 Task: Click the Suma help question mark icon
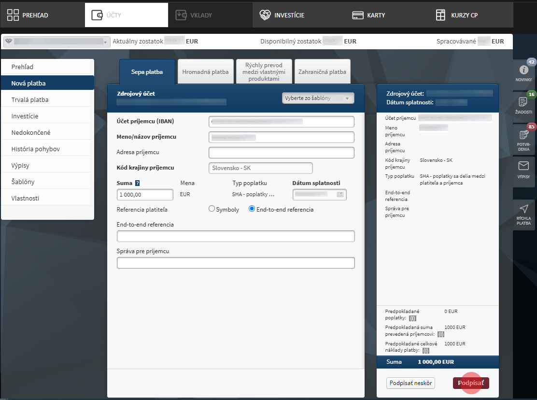pyautogui.click(x=137, y=183)
